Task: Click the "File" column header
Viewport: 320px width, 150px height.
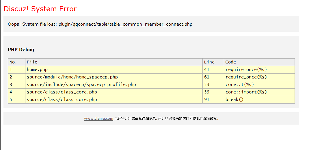Action: point(32,62)
